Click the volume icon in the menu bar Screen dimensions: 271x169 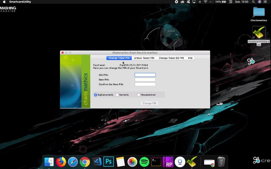pyautogui.click(x=211, y=2)
